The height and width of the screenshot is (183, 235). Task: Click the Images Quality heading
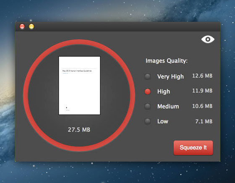click(x=167, y=61)
